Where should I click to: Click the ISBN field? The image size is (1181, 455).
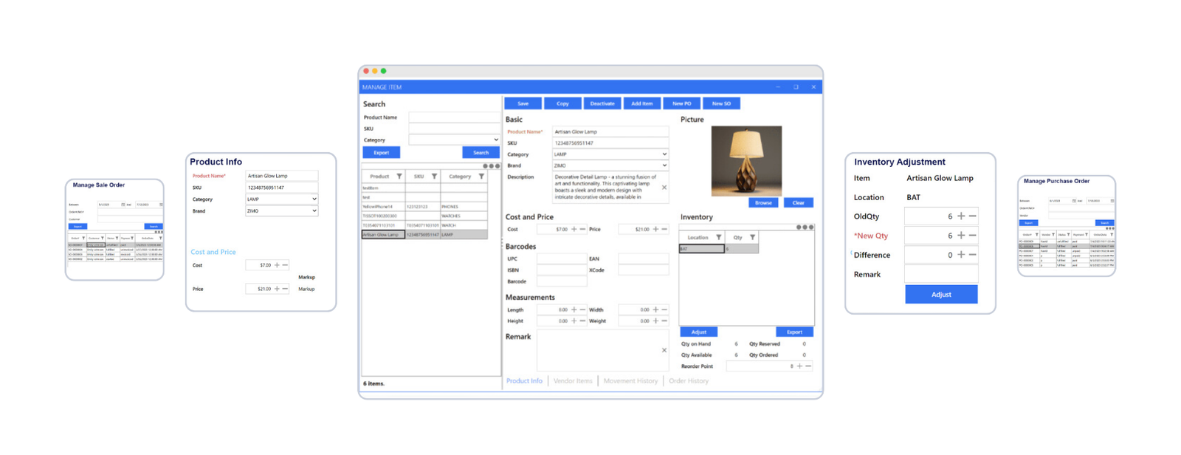(x=562, y=270)
